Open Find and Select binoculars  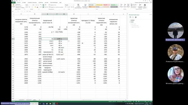pyautogui.click(x=145, y=6)
